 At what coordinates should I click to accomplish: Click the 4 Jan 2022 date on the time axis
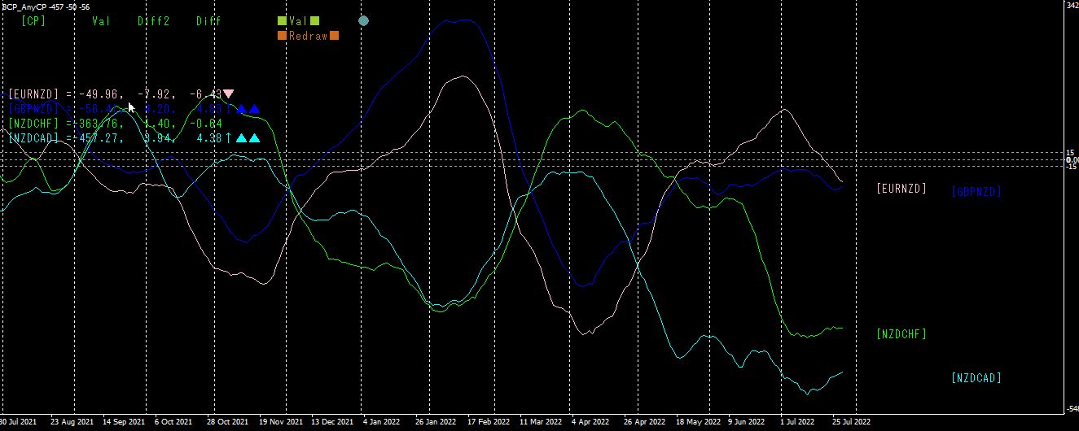[x=383, y=423]
